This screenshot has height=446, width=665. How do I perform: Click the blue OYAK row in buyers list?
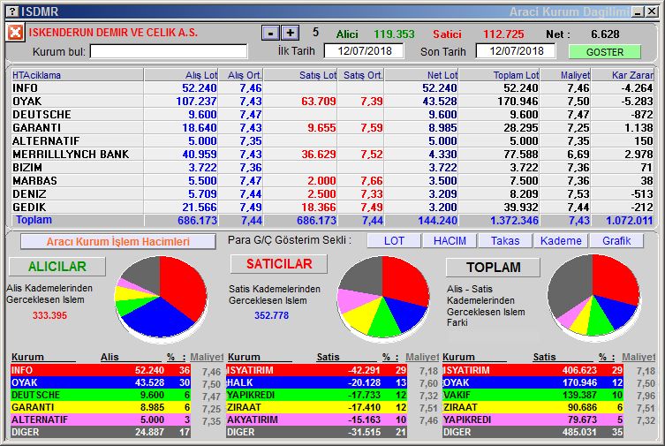point(101,382)
